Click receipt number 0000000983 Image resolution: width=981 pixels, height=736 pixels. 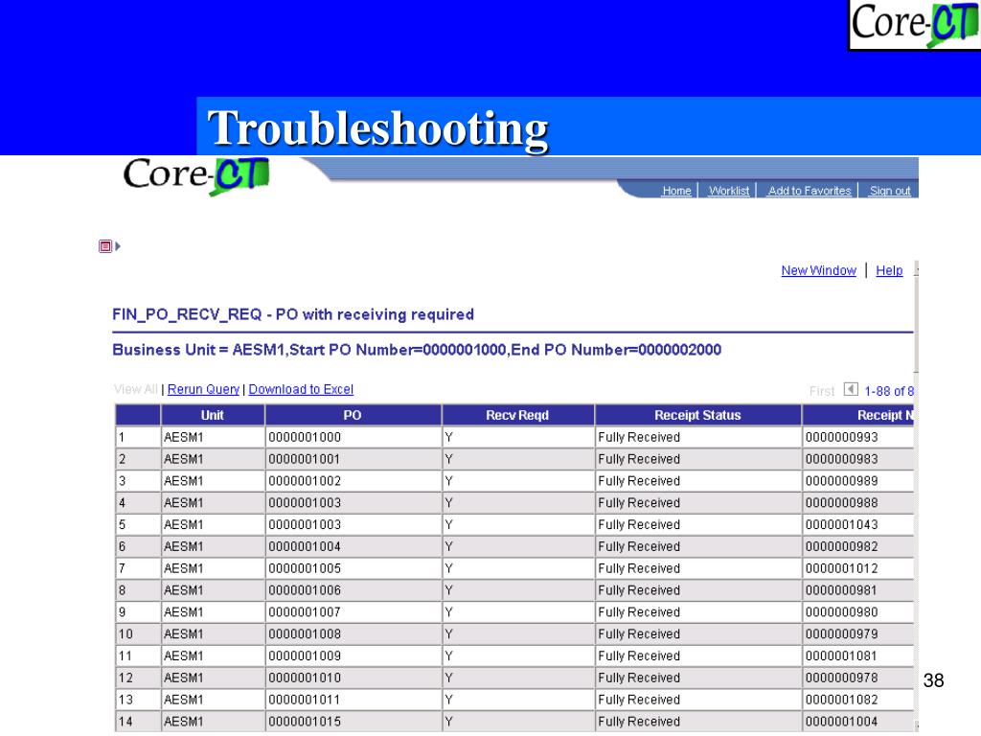tap(841, 459)
